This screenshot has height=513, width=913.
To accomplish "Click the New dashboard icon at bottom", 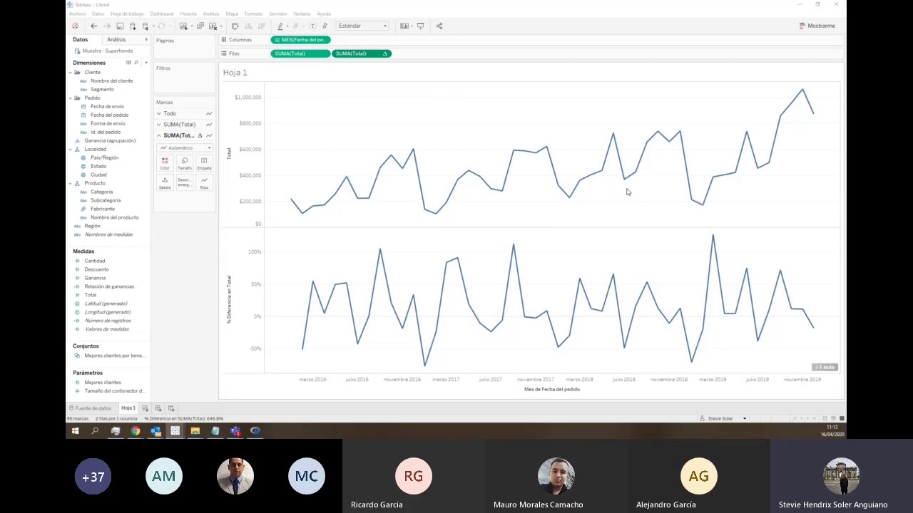I will click(x=158, y=408).
